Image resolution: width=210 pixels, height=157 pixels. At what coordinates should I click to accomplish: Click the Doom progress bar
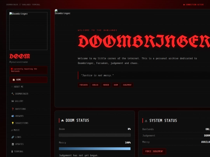tap(94, 135)
